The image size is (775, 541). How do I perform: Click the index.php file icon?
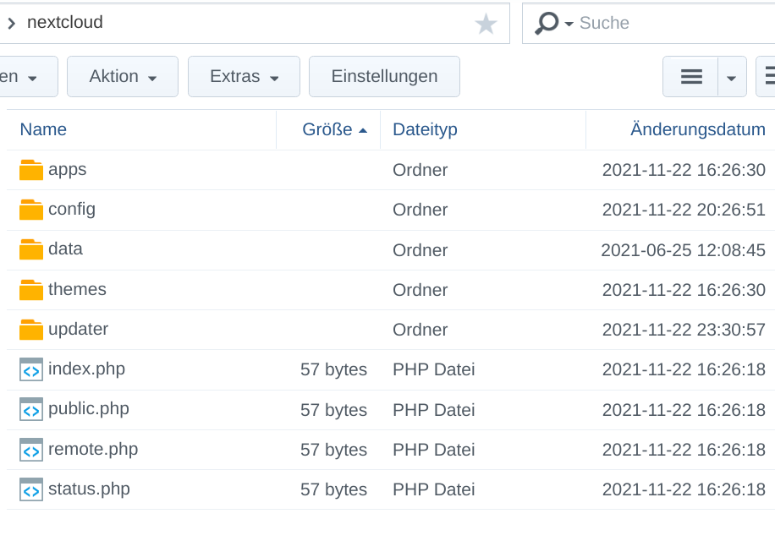coord(31,369)
